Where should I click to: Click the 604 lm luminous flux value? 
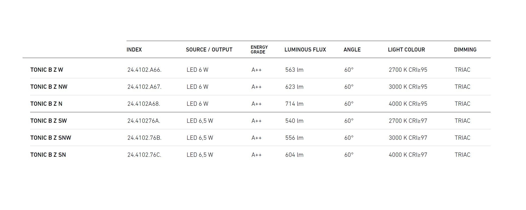tap(294, 155)
